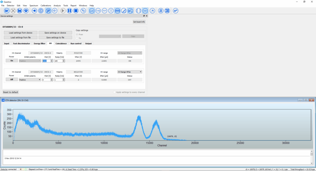The width and height of the screenshot is (316, 171).
Task: Open HVCh 0 Inhibit polarity dropdown
Action: point(30,61)
